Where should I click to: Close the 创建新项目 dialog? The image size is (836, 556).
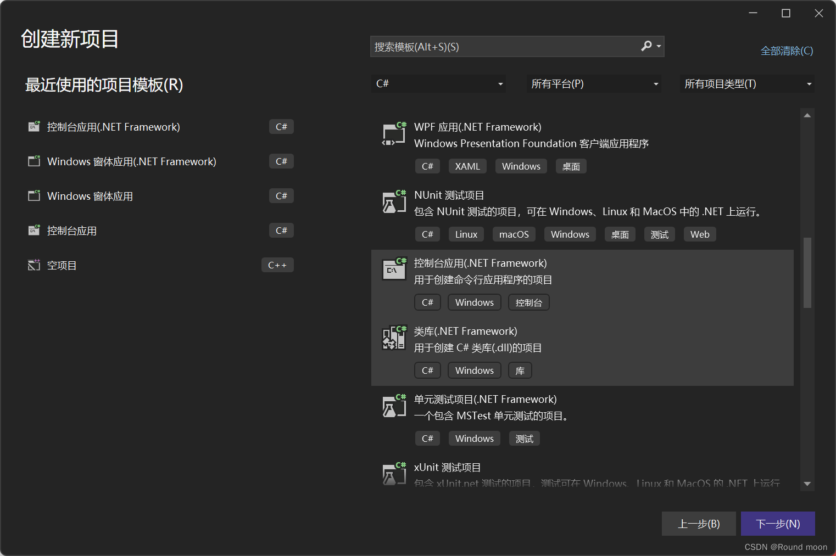[x=819, y=13]
